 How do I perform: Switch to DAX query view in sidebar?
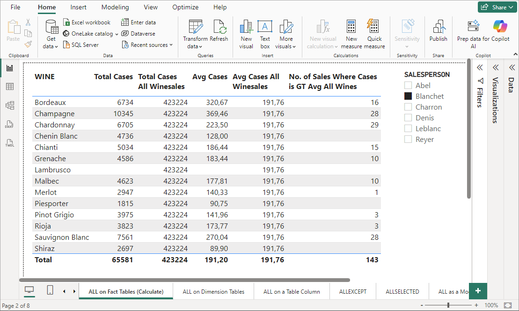point(10,125)
